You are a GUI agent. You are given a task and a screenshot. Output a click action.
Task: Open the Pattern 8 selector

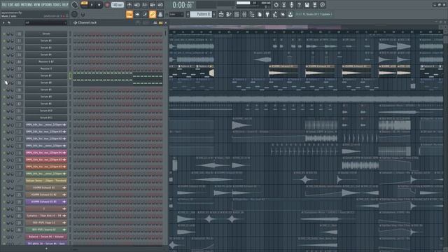(201, 14)
